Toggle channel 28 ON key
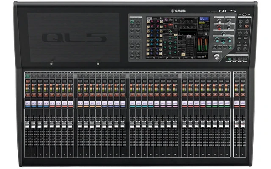This screenshot has width=271, height=169. click(203, 95)
